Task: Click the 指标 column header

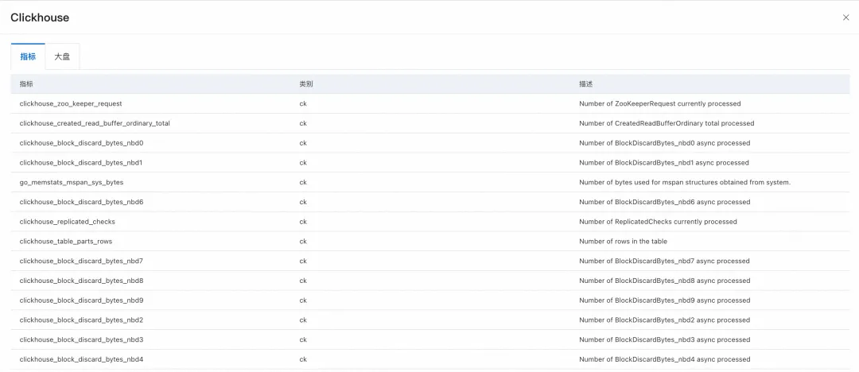Action: 26,83
